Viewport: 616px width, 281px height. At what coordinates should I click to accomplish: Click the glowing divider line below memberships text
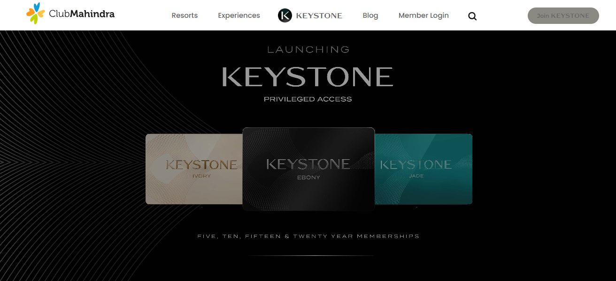tap(311, 256)
